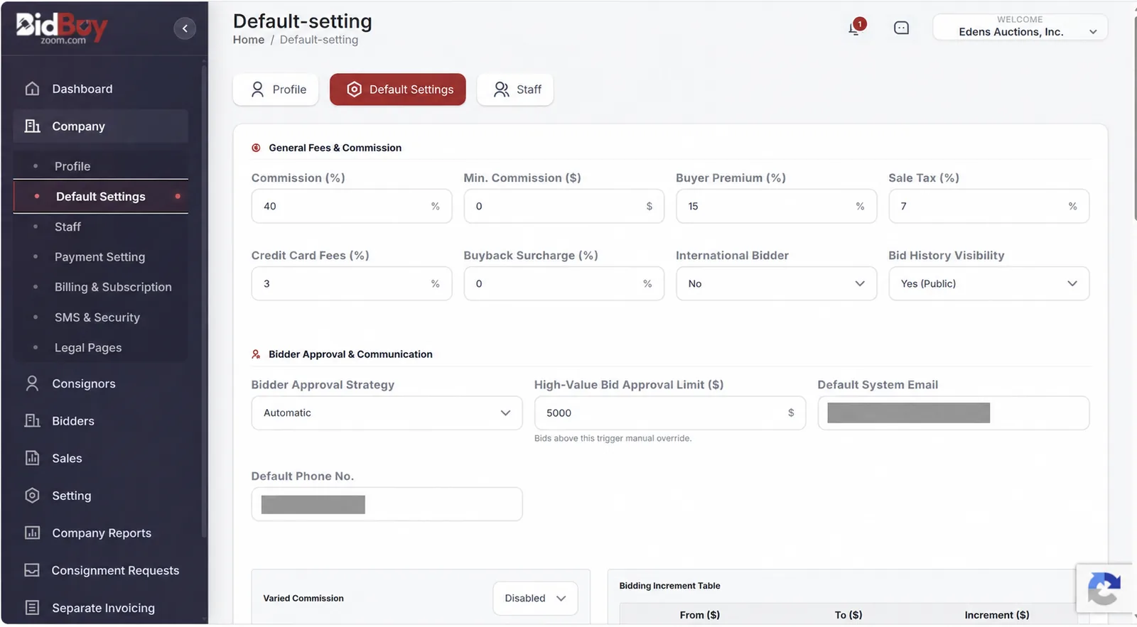
Task: Open the chat messages icon
Action: pyautogui.click(x=901, y=28)
